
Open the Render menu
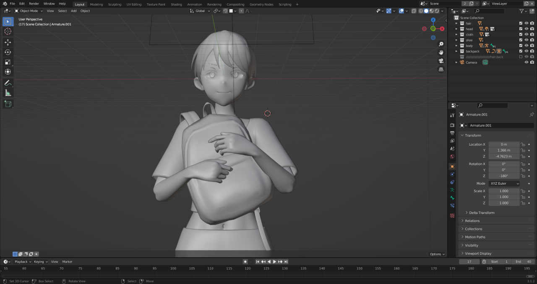(34, 4)
